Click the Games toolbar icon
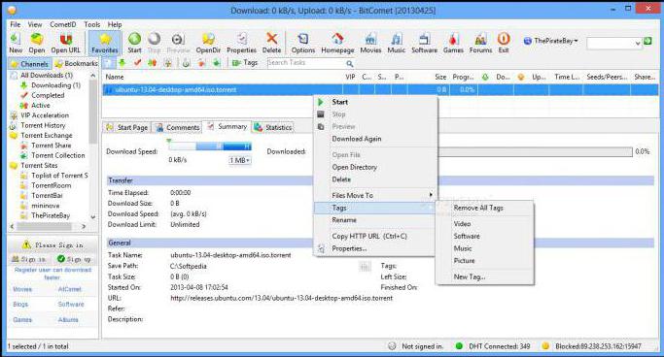The height and width of the screenshot is (357, 664). [x=453, y=43]
